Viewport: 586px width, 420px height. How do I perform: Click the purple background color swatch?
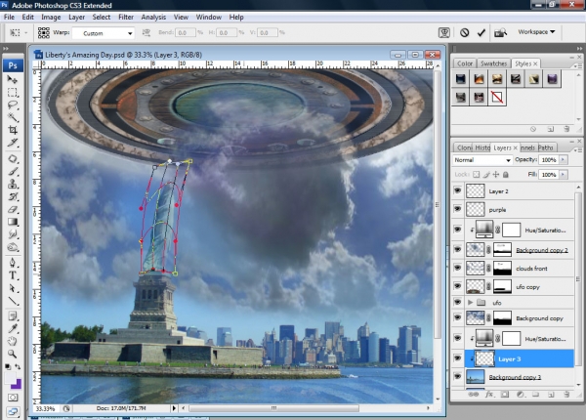point(17,385)
